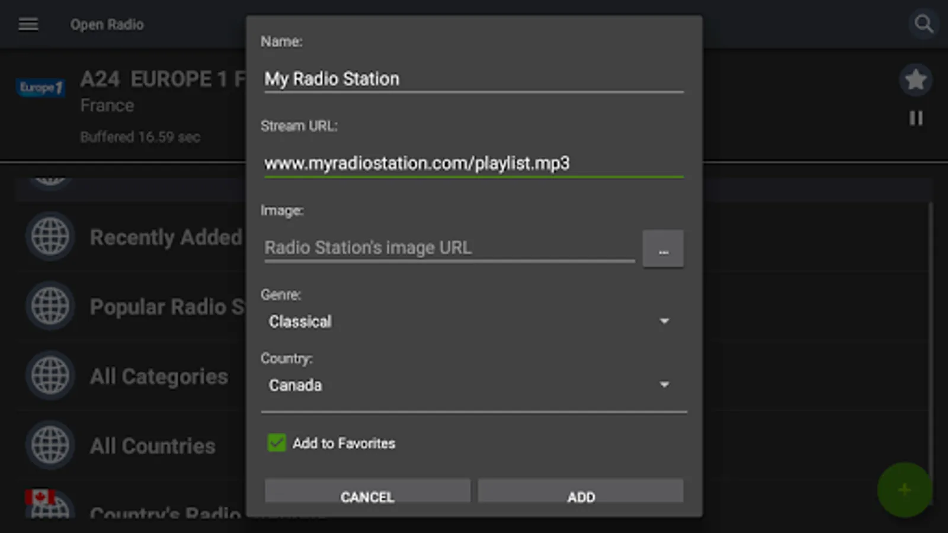The image size is (948, 533).
Task: Click the green add station plus button
Action: (904, 490)
